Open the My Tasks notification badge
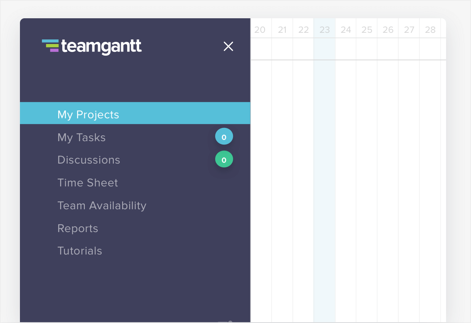The image size is (471, 323). tap(224, 136)
